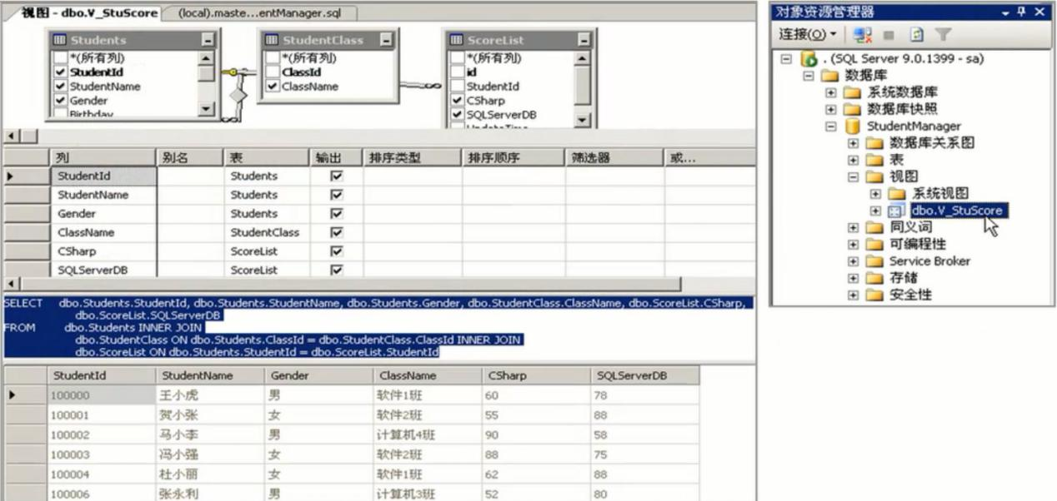
Task: Minimize the Students diagram box
Action: [x=206, y=39]
